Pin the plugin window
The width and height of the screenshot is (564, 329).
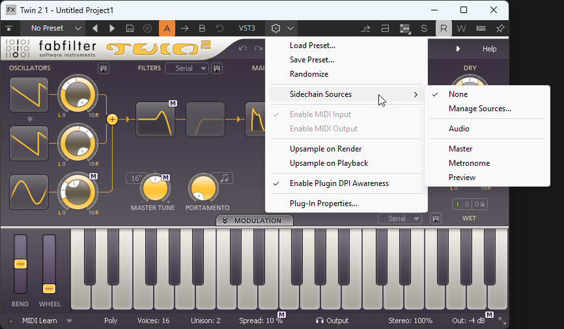point(500,29)
